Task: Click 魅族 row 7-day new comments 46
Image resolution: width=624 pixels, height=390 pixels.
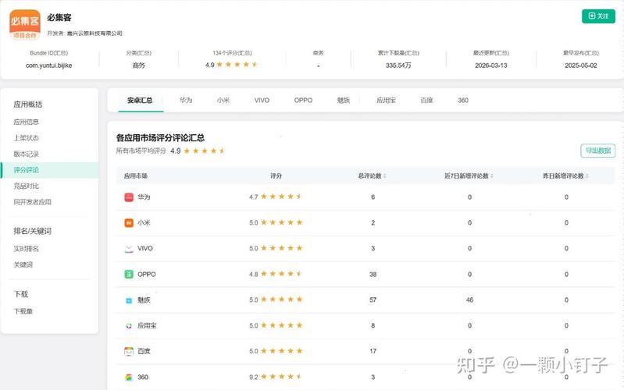Action: [469, 300]
